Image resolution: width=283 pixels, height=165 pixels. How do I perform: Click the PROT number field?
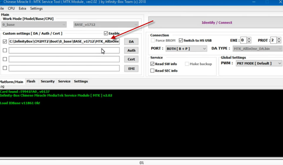[274, 40]
